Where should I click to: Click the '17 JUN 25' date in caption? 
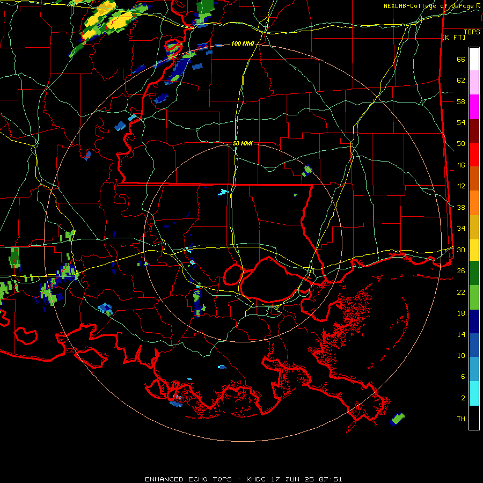tap(292, 479)
